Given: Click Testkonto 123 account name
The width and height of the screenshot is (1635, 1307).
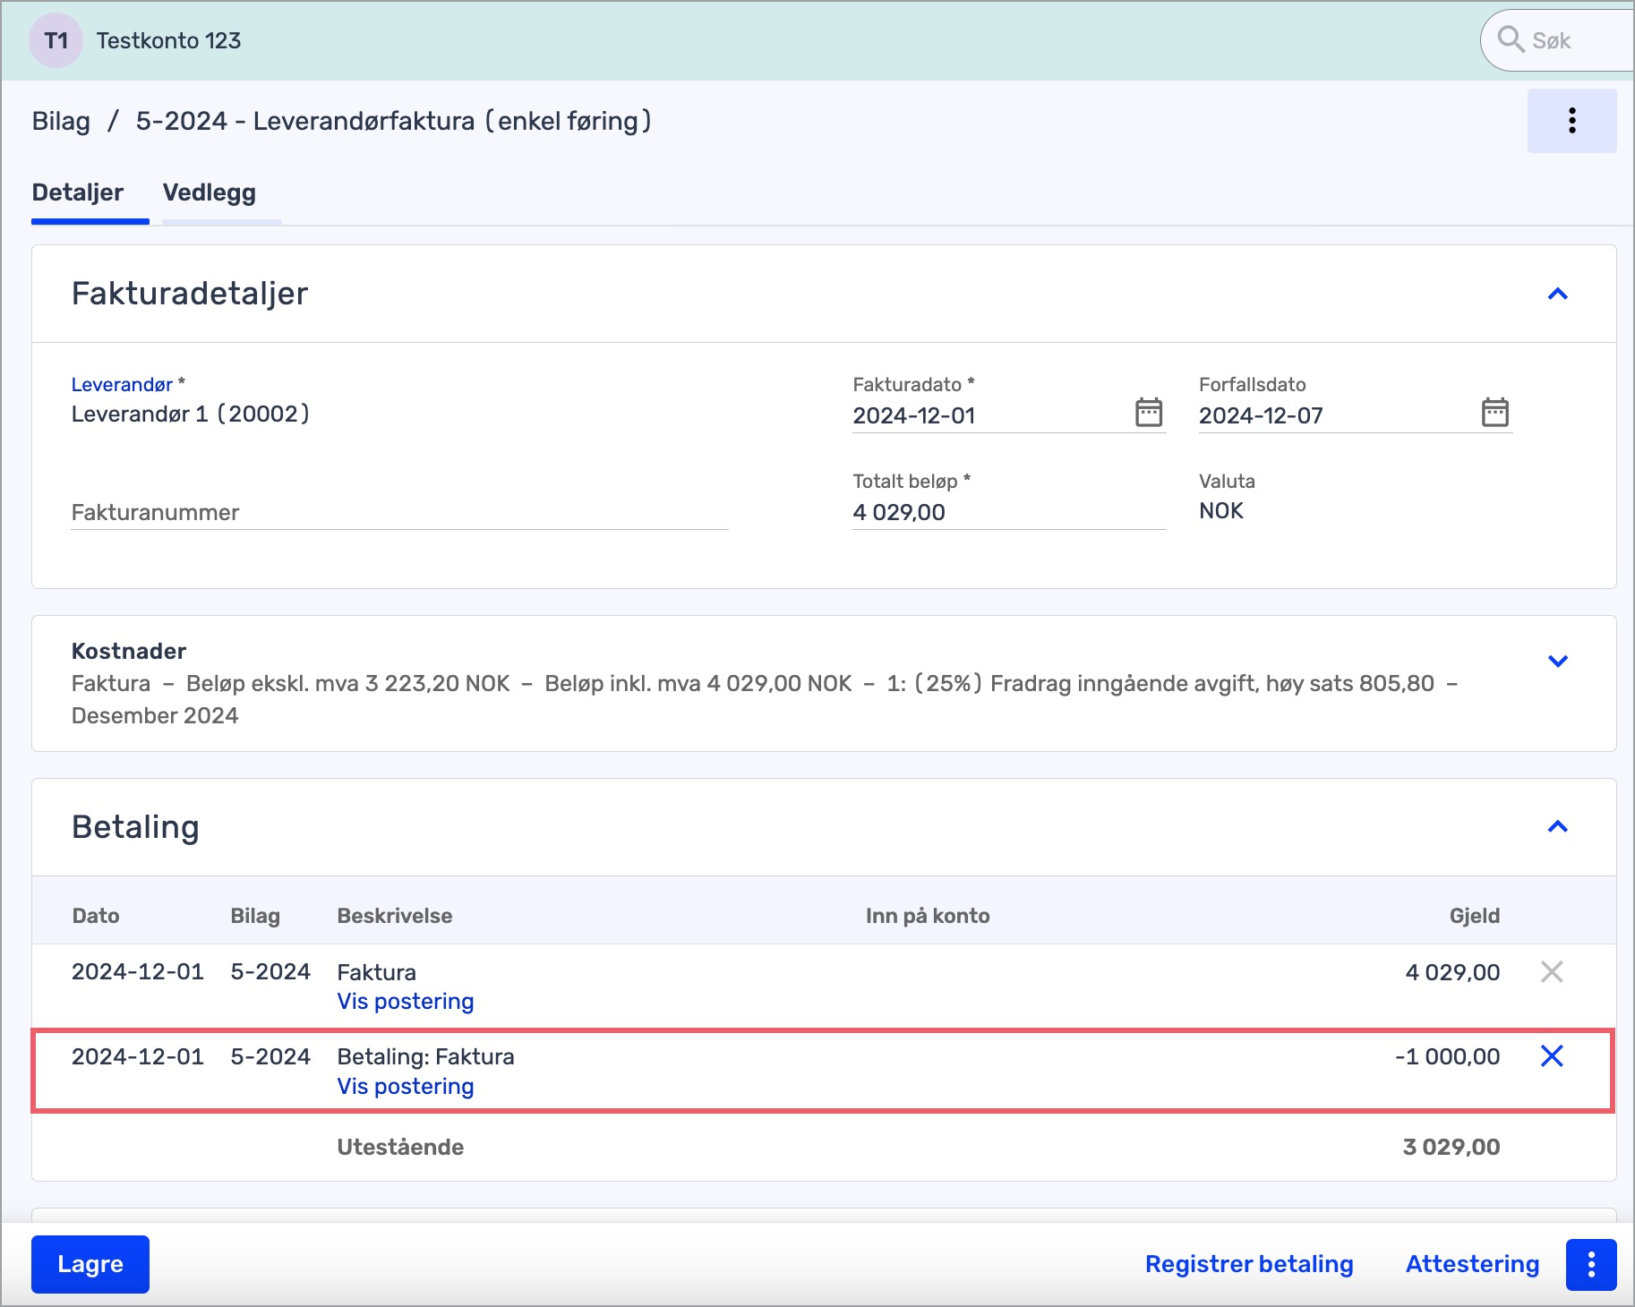Looking at the screenshot, I should 168,40.
